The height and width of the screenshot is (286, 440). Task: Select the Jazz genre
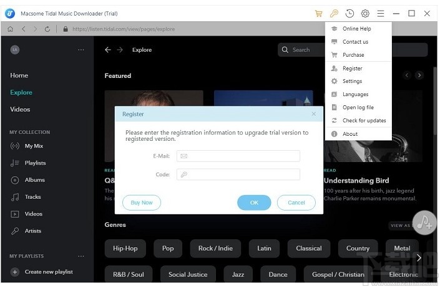point(238,275)
